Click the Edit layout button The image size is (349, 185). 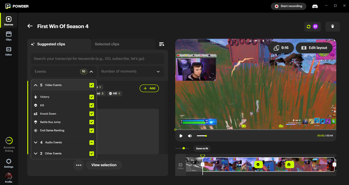(x=314, y=48)
